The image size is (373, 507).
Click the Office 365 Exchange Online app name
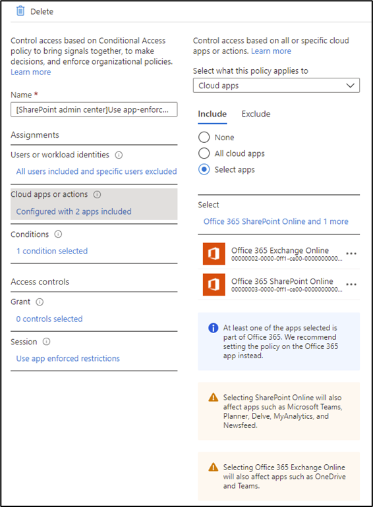click(x=280, y=250)
